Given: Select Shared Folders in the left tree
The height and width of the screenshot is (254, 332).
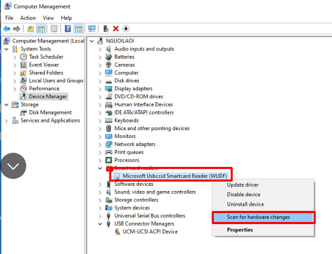Looking at the screenshot, I should tap(46, 72).
